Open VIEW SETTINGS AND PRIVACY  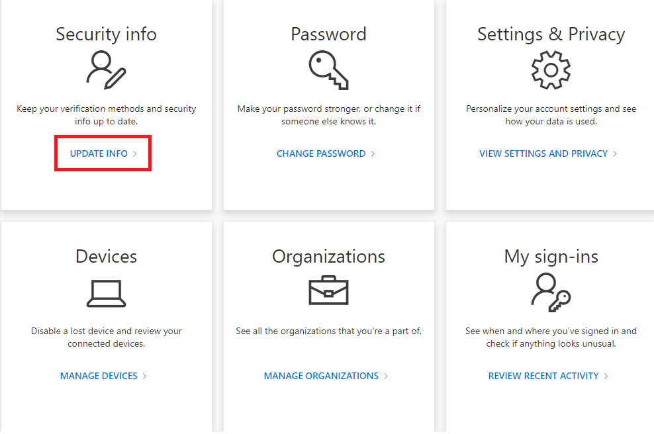point(543,153)
